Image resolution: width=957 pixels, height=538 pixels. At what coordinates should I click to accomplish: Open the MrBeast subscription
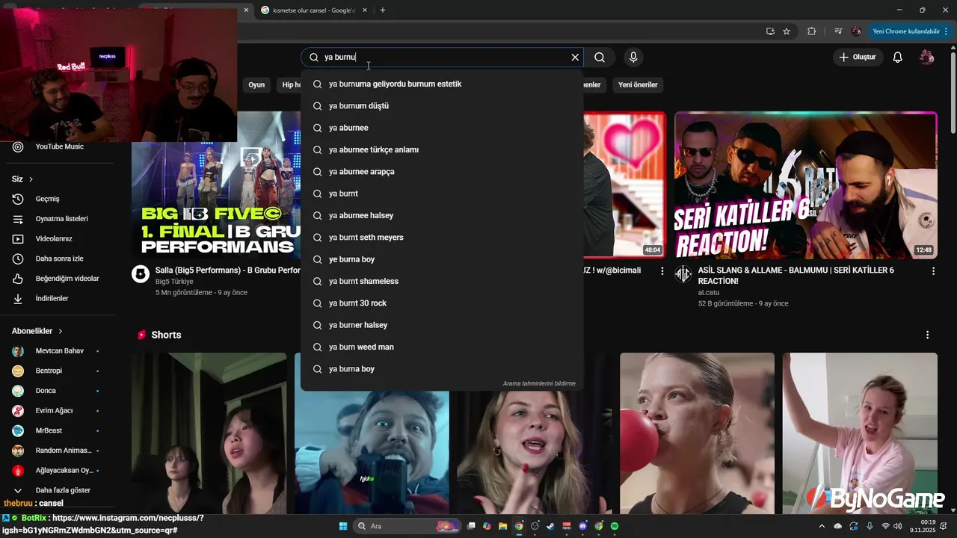[58, 430]
